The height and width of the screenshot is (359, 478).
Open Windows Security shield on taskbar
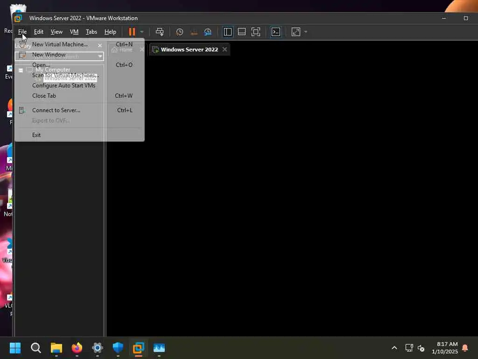click(118, 348)
